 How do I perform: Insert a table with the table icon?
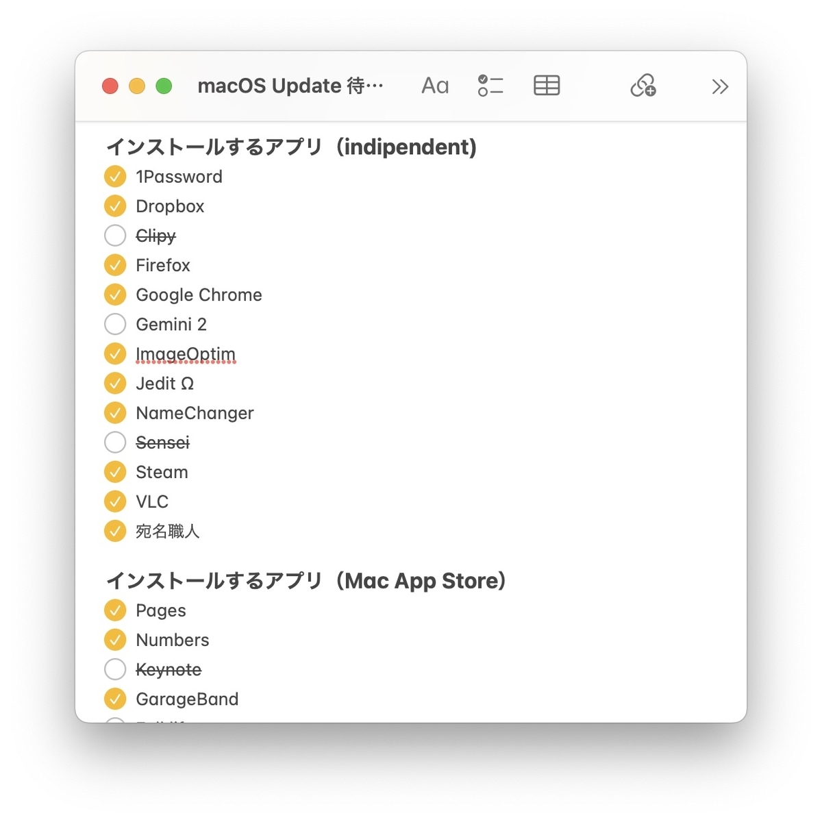[x=547, y=86]
